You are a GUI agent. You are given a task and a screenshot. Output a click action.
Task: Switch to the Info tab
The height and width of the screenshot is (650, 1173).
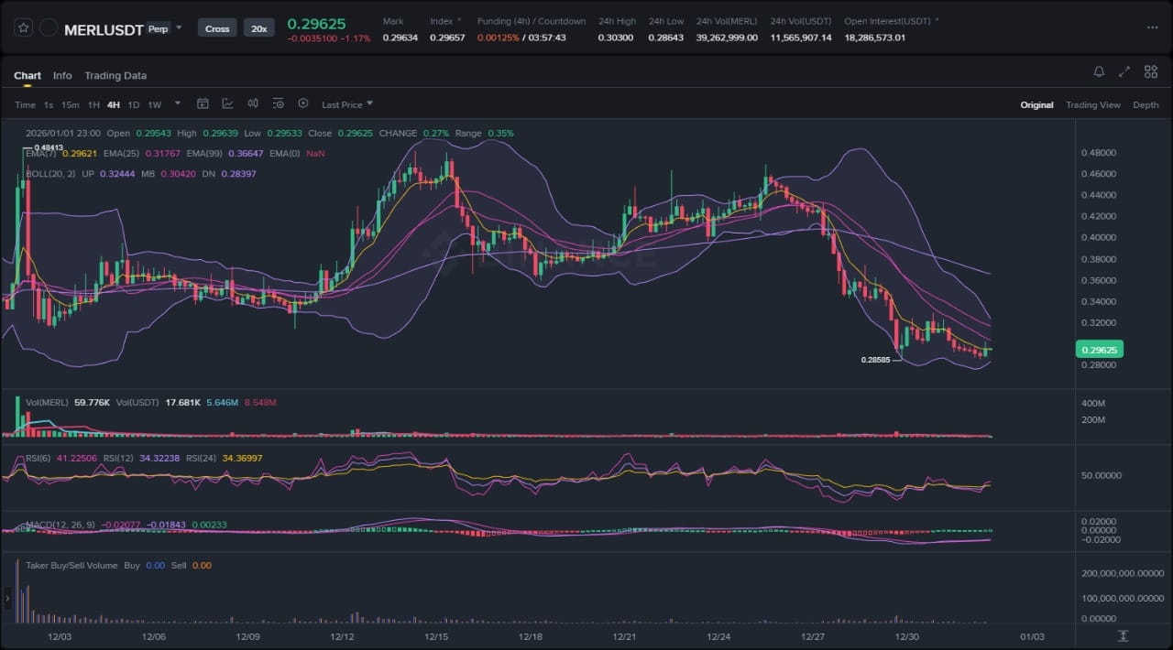62,76
